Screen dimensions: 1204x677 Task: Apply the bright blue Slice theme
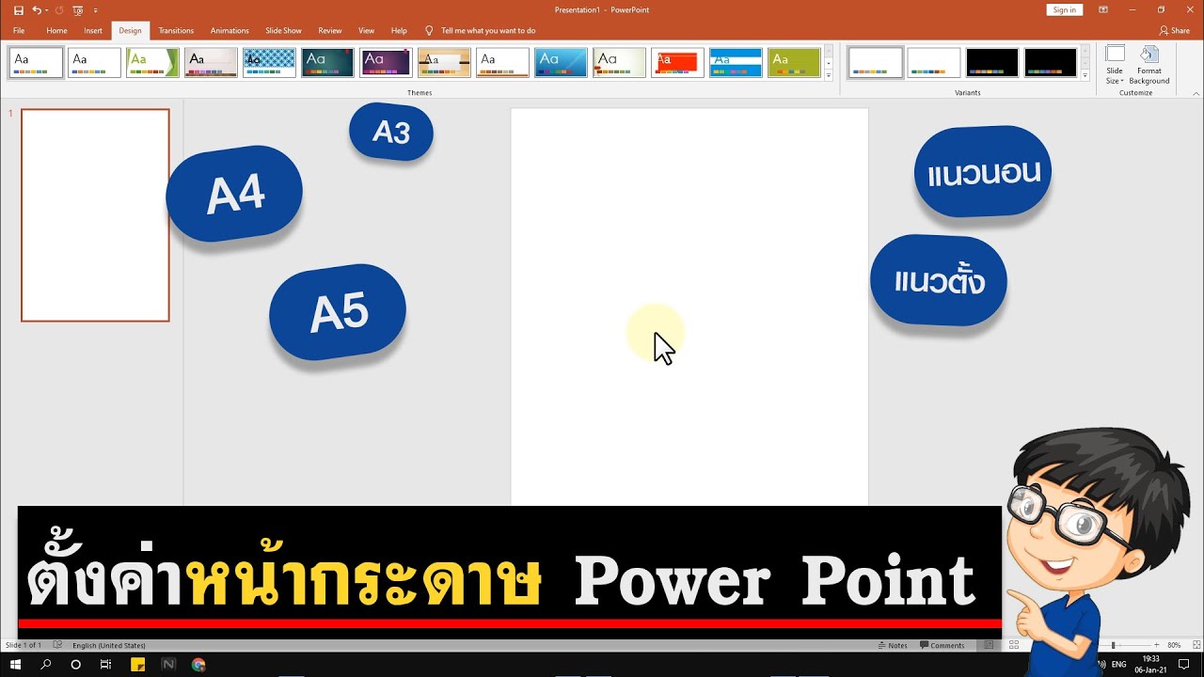coord(561,62)
